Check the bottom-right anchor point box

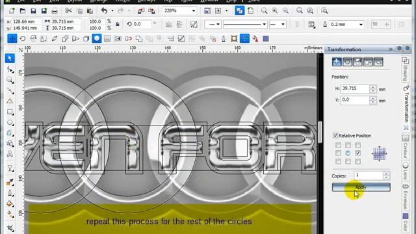pyautogui.click(x=357, y=161)
